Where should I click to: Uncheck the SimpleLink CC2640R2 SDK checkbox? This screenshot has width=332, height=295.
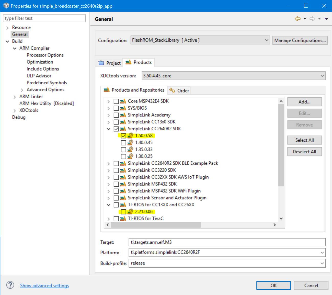(116, 129)
